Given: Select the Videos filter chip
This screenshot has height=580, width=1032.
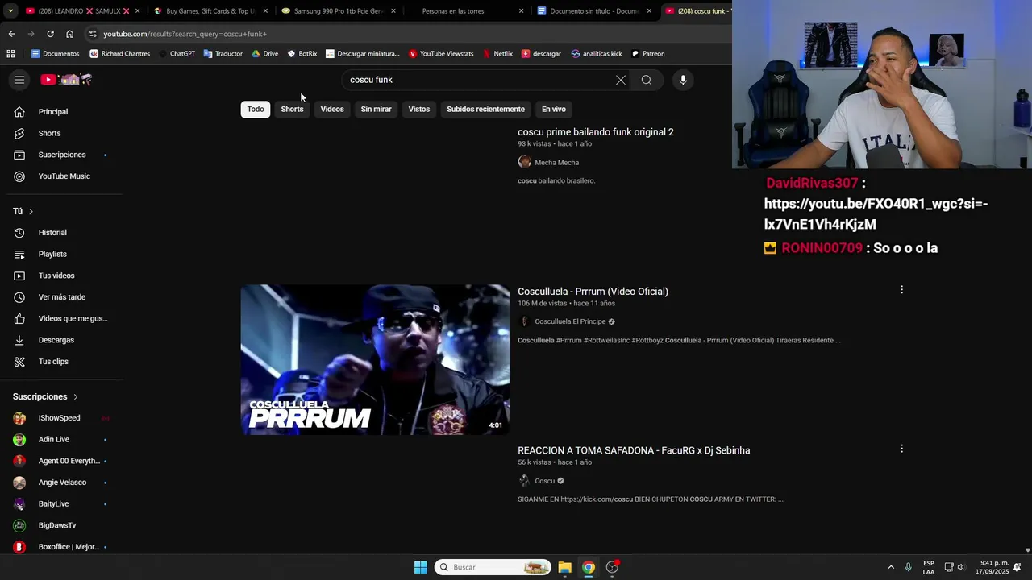Looking at the screenshot, I should click(332, 109).
